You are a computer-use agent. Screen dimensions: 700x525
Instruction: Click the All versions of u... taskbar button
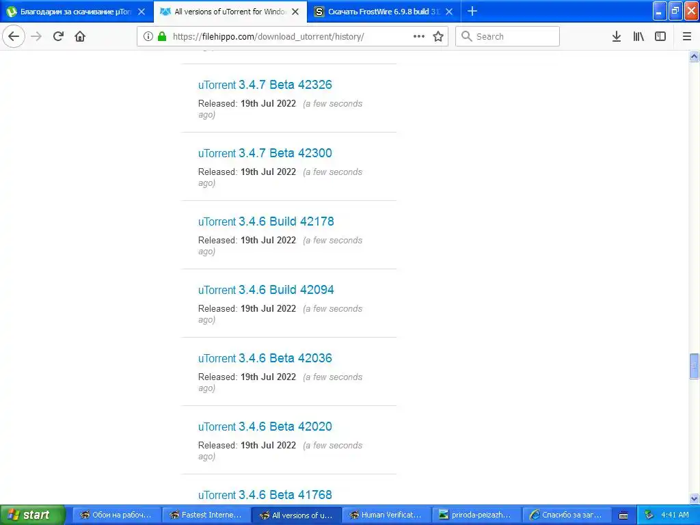[x=296, y=515]
